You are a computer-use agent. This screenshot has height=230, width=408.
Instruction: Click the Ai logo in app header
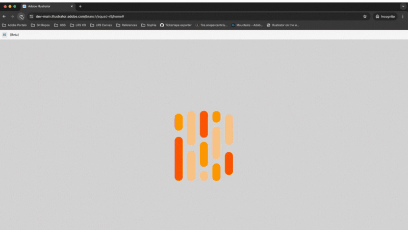click(x=5, y=34)
